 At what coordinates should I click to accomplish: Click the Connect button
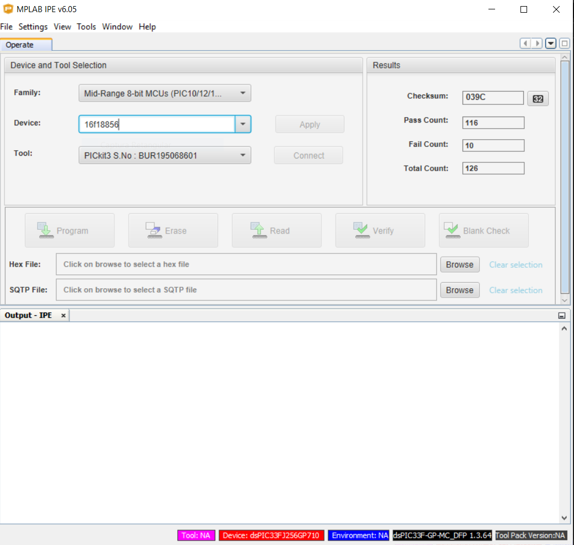point(309,155)
